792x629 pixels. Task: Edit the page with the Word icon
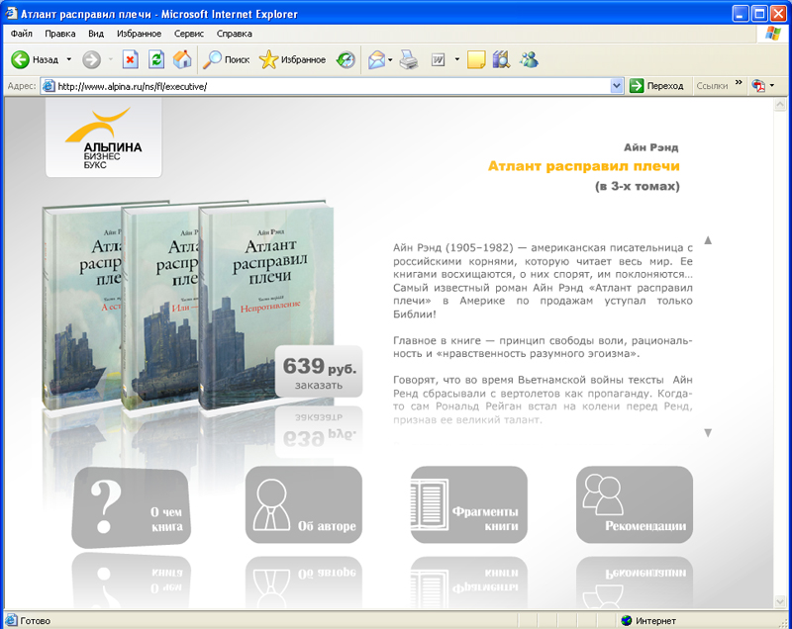438,60
